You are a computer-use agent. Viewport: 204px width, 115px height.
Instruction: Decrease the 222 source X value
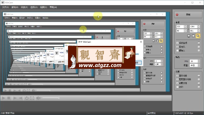coord(185,27)
